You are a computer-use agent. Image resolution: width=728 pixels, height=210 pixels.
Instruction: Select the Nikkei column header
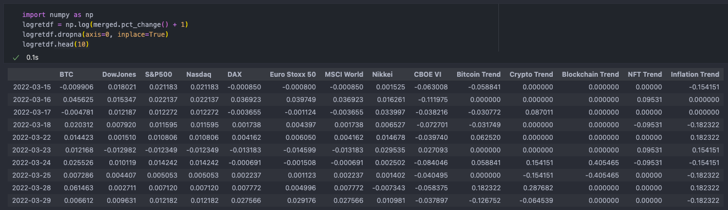coord(382,75)
